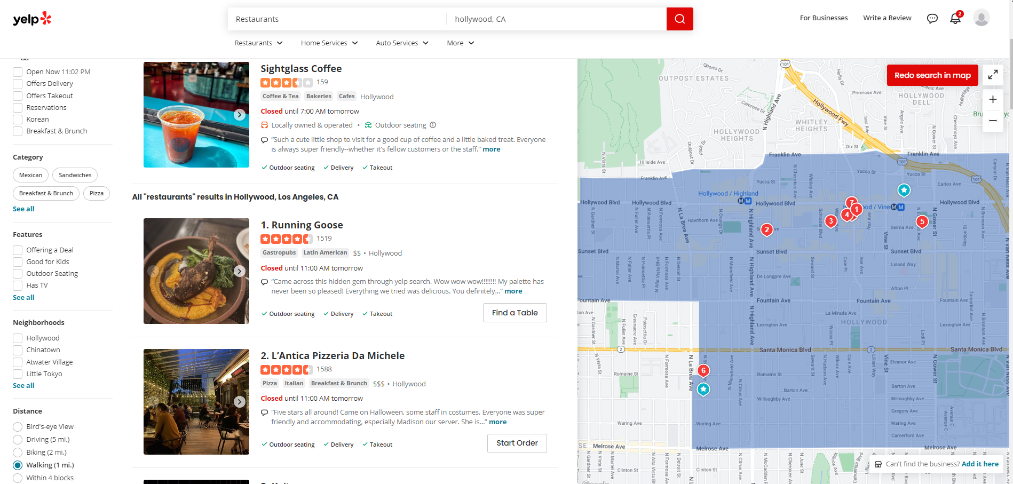Check the Reservations filter
The image size is (1013, 484).
tap(18, 108)
